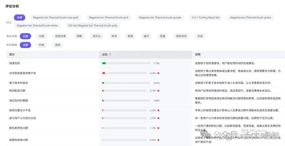Click the red dot next to 3.15%
The image size is (285, 146).
coord(158,91)
